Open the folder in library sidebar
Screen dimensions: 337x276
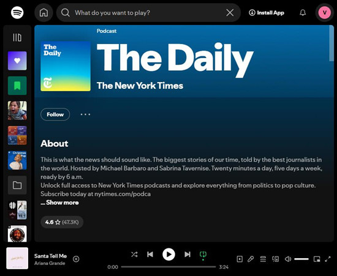[17, 185]
